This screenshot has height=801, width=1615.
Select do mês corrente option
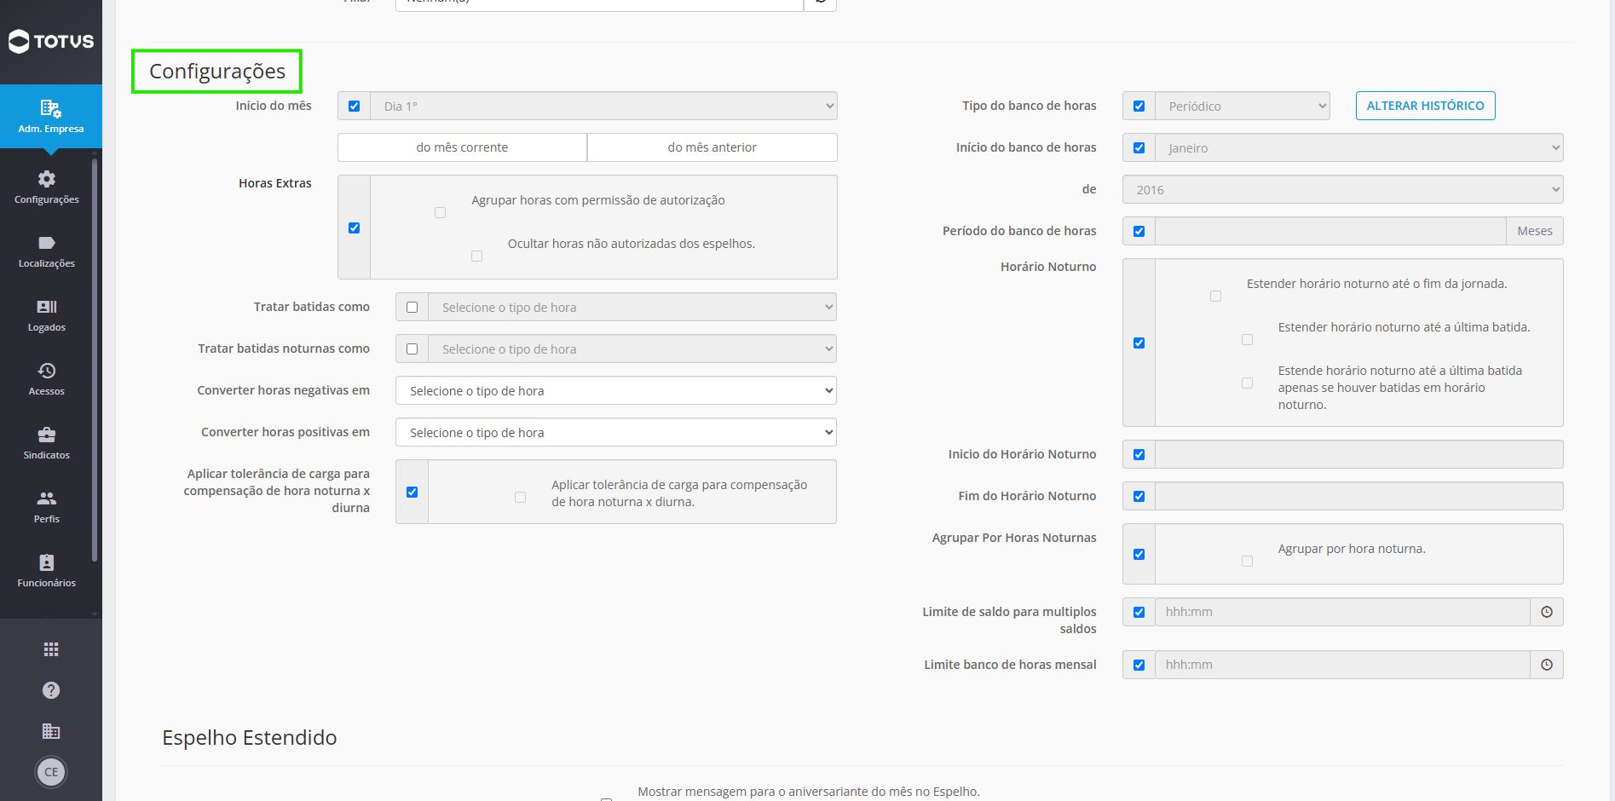(x=462, y=147)
